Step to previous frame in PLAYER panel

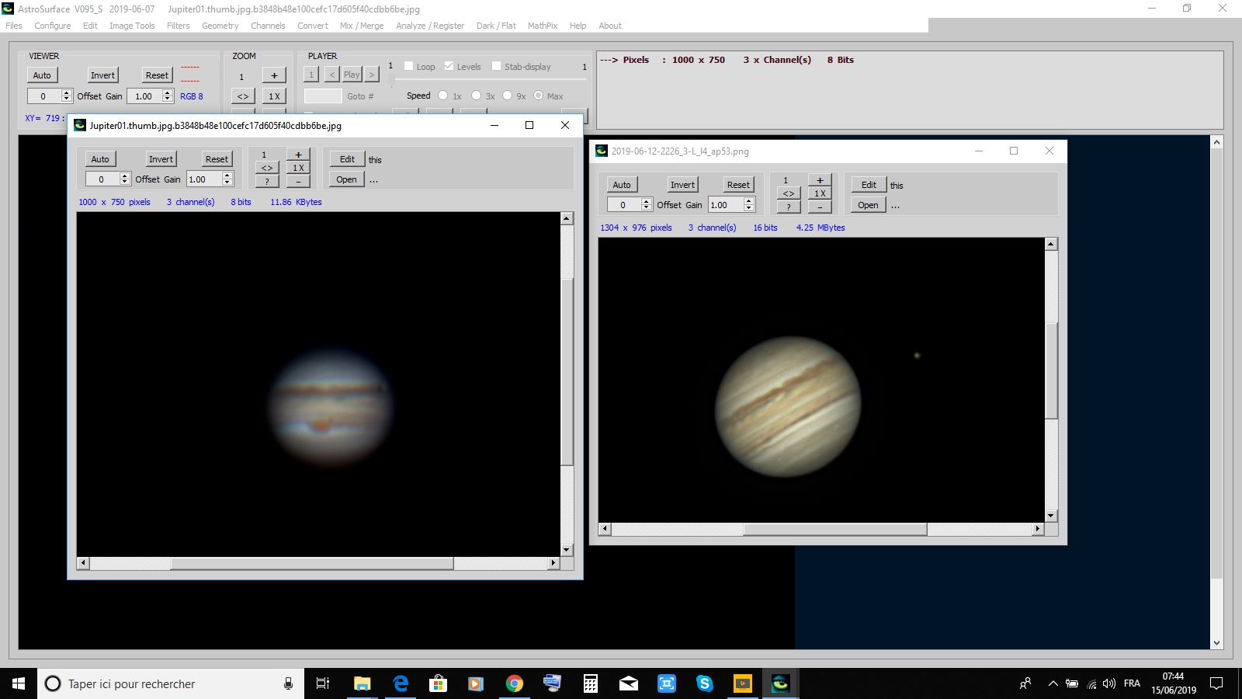(331, 75)
